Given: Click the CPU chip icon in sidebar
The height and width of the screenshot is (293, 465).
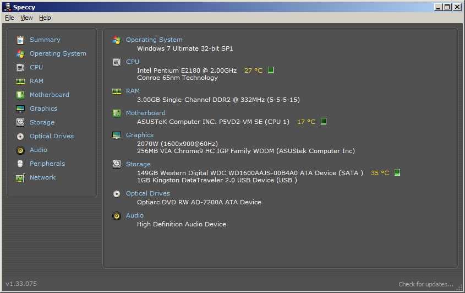Looking at the screenshot, I should [20, 67].
